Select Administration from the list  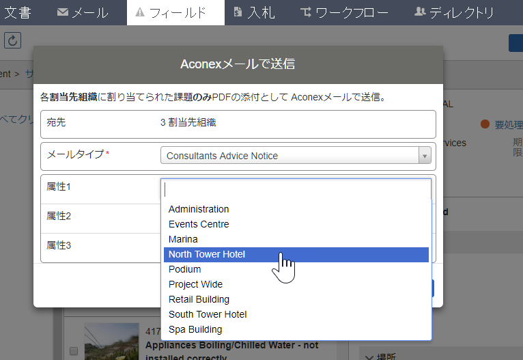coord(296,209)
